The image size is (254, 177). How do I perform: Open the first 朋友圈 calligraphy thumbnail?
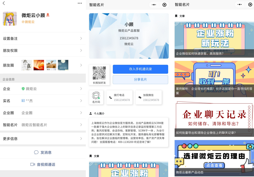27,65
